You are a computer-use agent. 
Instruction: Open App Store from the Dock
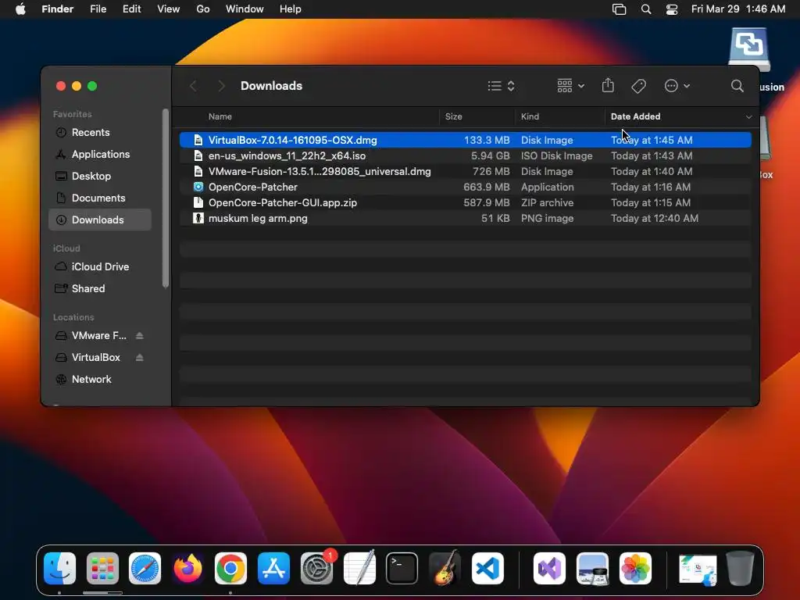pos(273,569)
